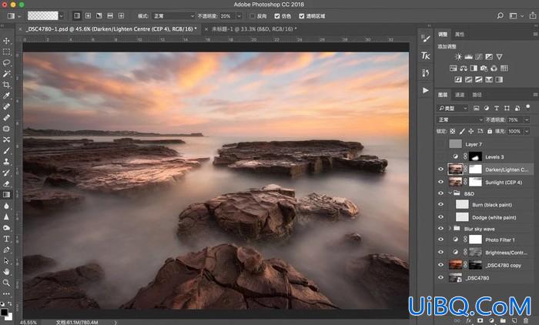The image size is (539, 325).
Task: Add a Levels adjustment from Adjustments panel
Action: (468, 57)
